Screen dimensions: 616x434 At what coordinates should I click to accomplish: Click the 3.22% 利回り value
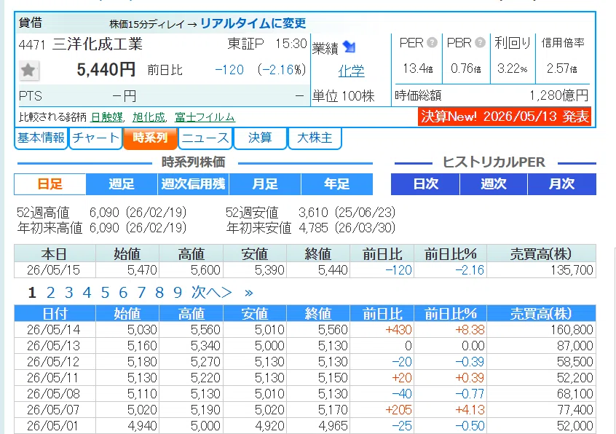coord(513,68)
